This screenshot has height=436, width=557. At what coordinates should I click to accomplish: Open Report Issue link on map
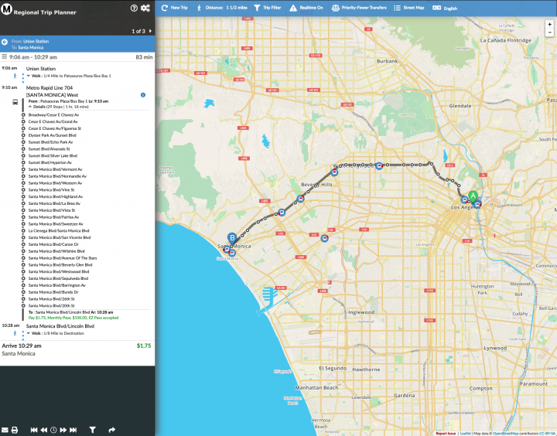pos(446,433)
